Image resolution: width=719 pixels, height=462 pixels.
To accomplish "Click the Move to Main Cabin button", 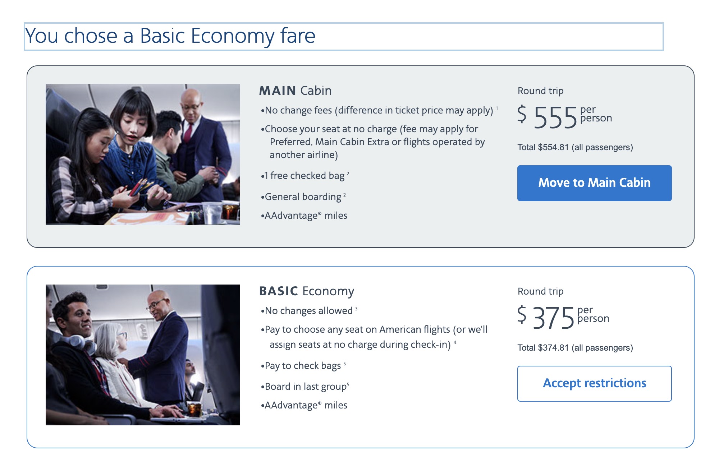I will pos(594,183).
